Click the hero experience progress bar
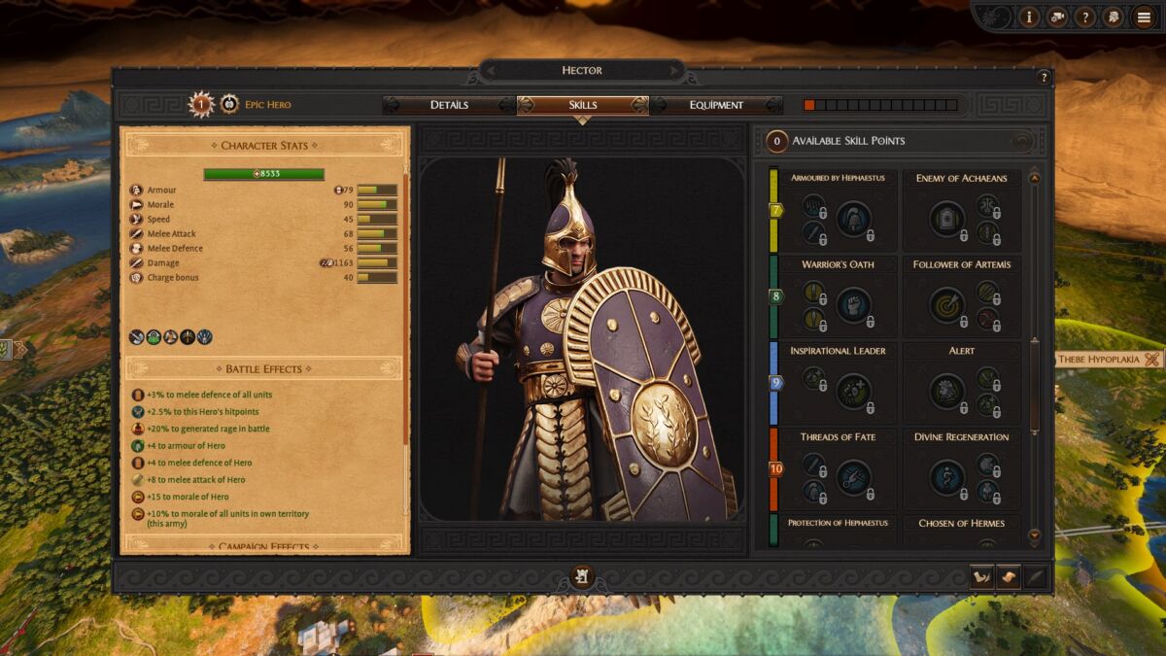This screenshot has height=656, width=1166. point(880,105)
